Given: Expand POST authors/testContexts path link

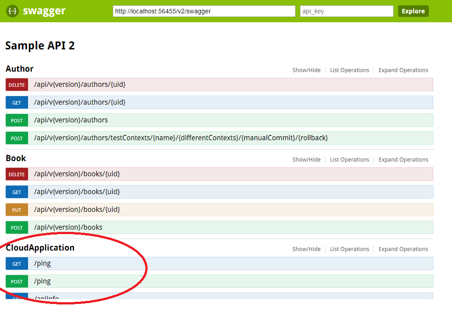Looking at the screenshot, I should [181, 138].
